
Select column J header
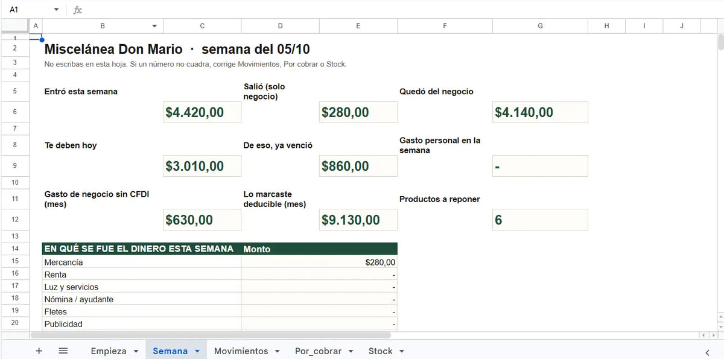click(x=682, y=26)
